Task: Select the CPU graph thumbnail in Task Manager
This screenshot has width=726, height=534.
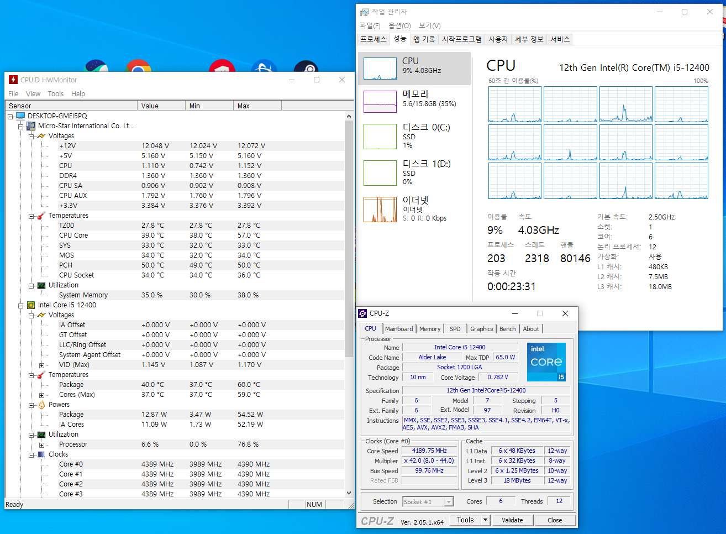Action: point(380,69)
